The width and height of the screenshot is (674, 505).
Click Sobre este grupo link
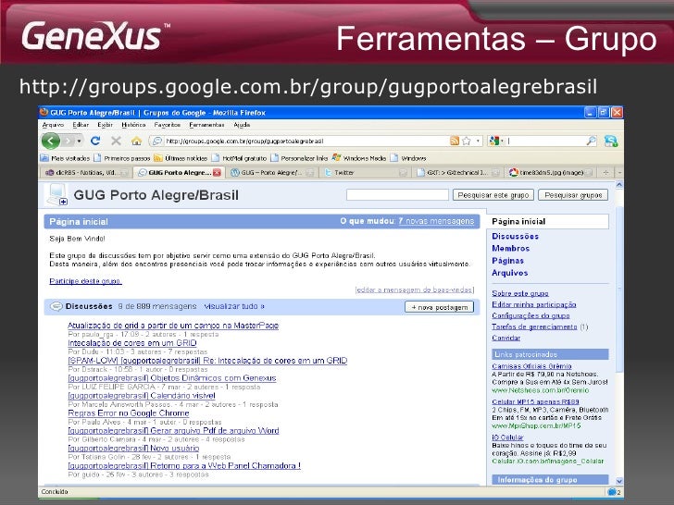click(520, 293)
